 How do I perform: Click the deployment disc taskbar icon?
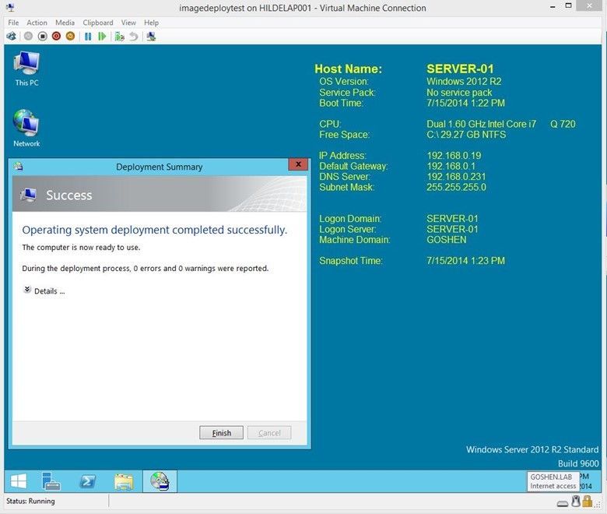coord(160,481)
